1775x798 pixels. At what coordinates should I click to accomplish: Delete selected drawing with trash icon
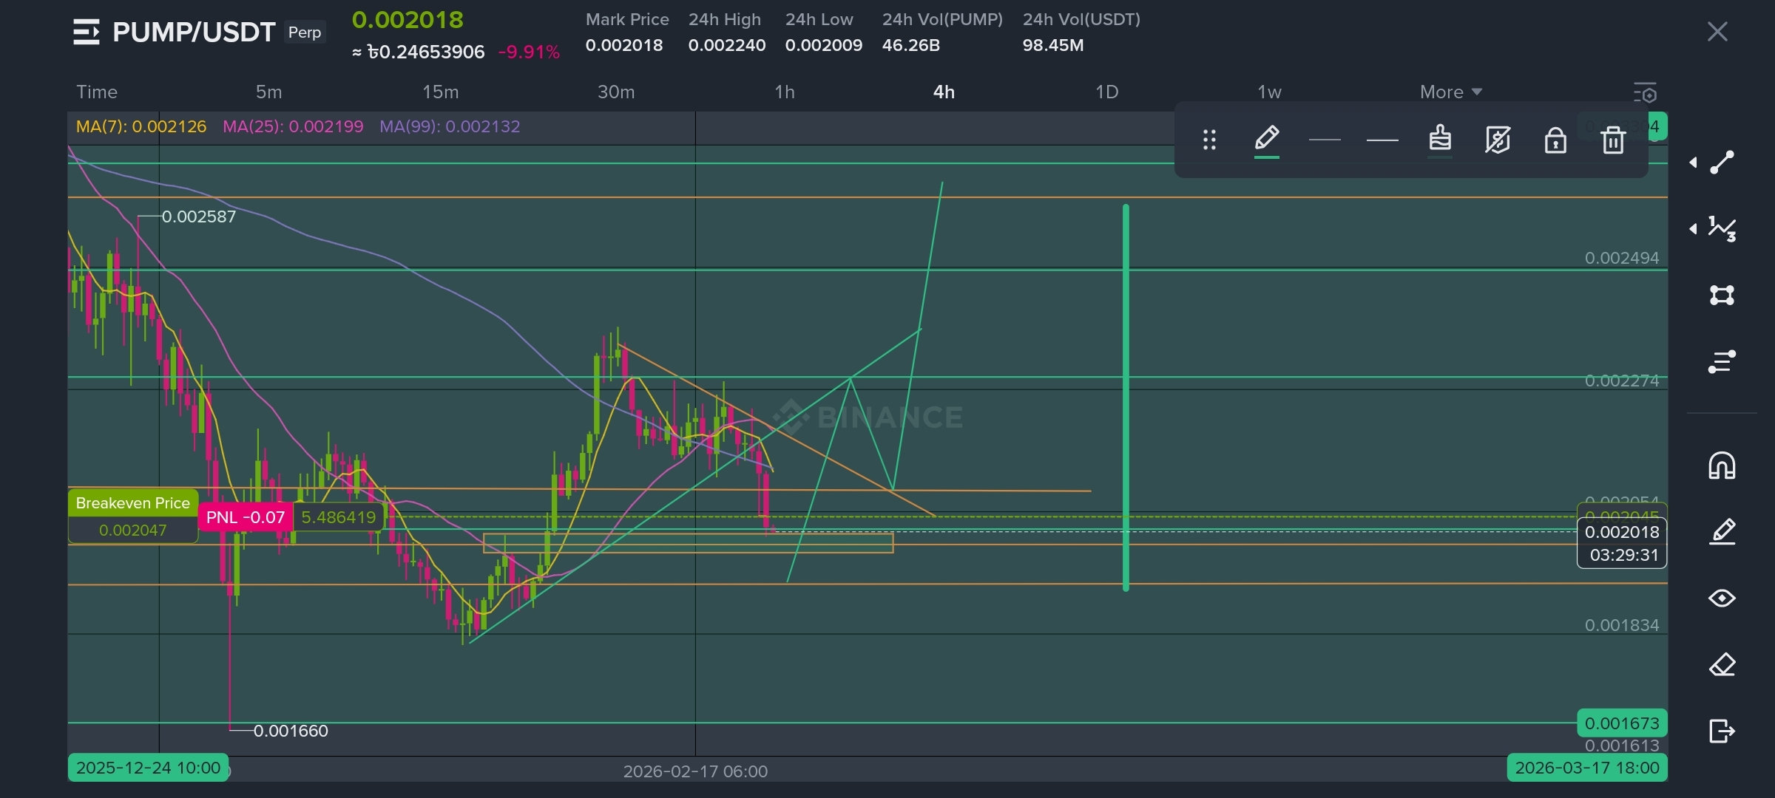click(x=1612, y=140)
